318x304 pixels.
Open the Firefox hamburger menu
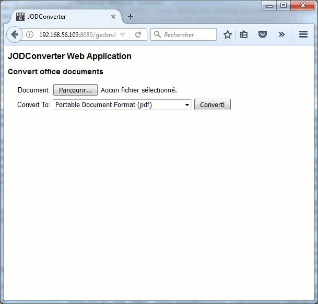(x=303, y=35)
